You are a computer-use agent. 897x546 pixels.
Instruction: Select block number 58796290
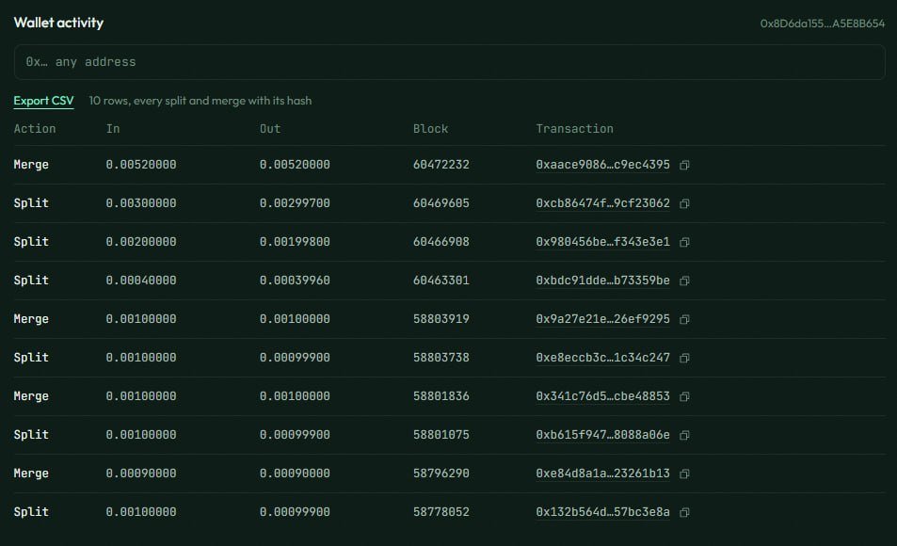pyautogui.click(x=441, y=474)
